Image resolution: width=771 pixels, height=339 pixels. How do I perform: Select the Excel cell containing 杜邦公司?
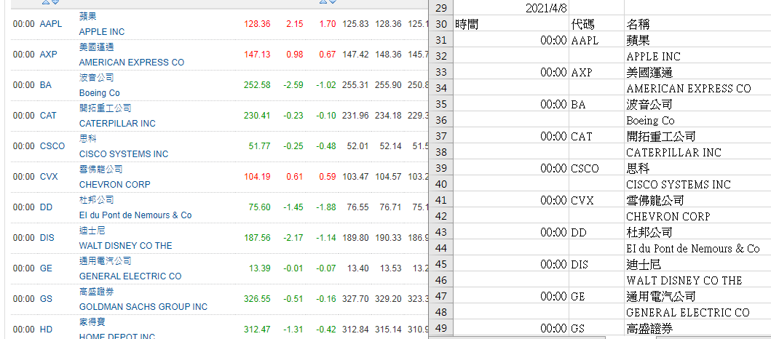pos(697,232)
